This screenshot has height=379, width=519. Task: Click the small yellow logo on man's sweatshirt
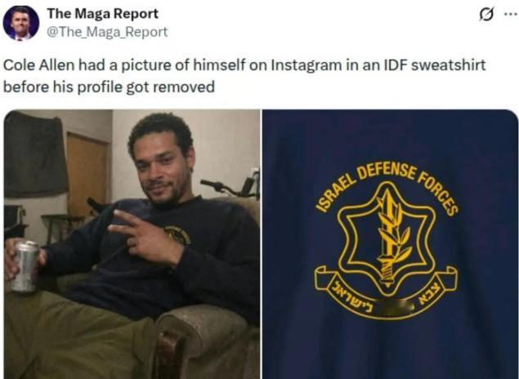tap(177, 234)
